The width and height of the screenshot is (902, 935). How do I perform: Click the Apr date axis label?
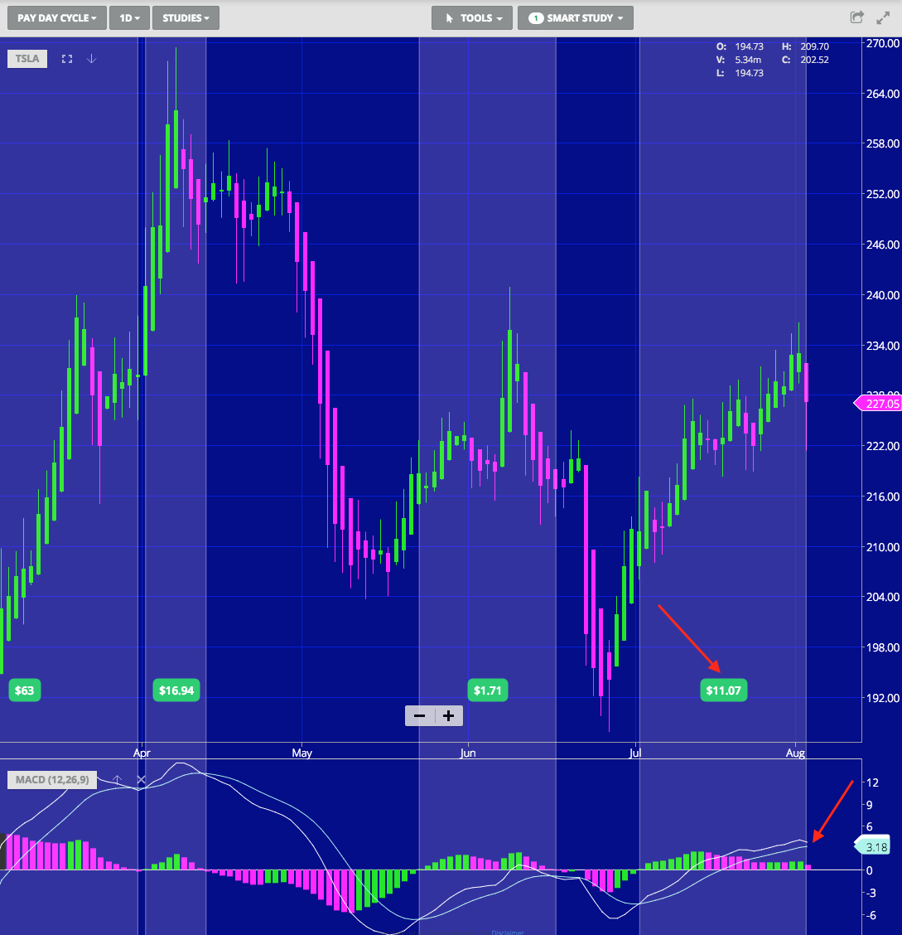[x=142, y=753]
